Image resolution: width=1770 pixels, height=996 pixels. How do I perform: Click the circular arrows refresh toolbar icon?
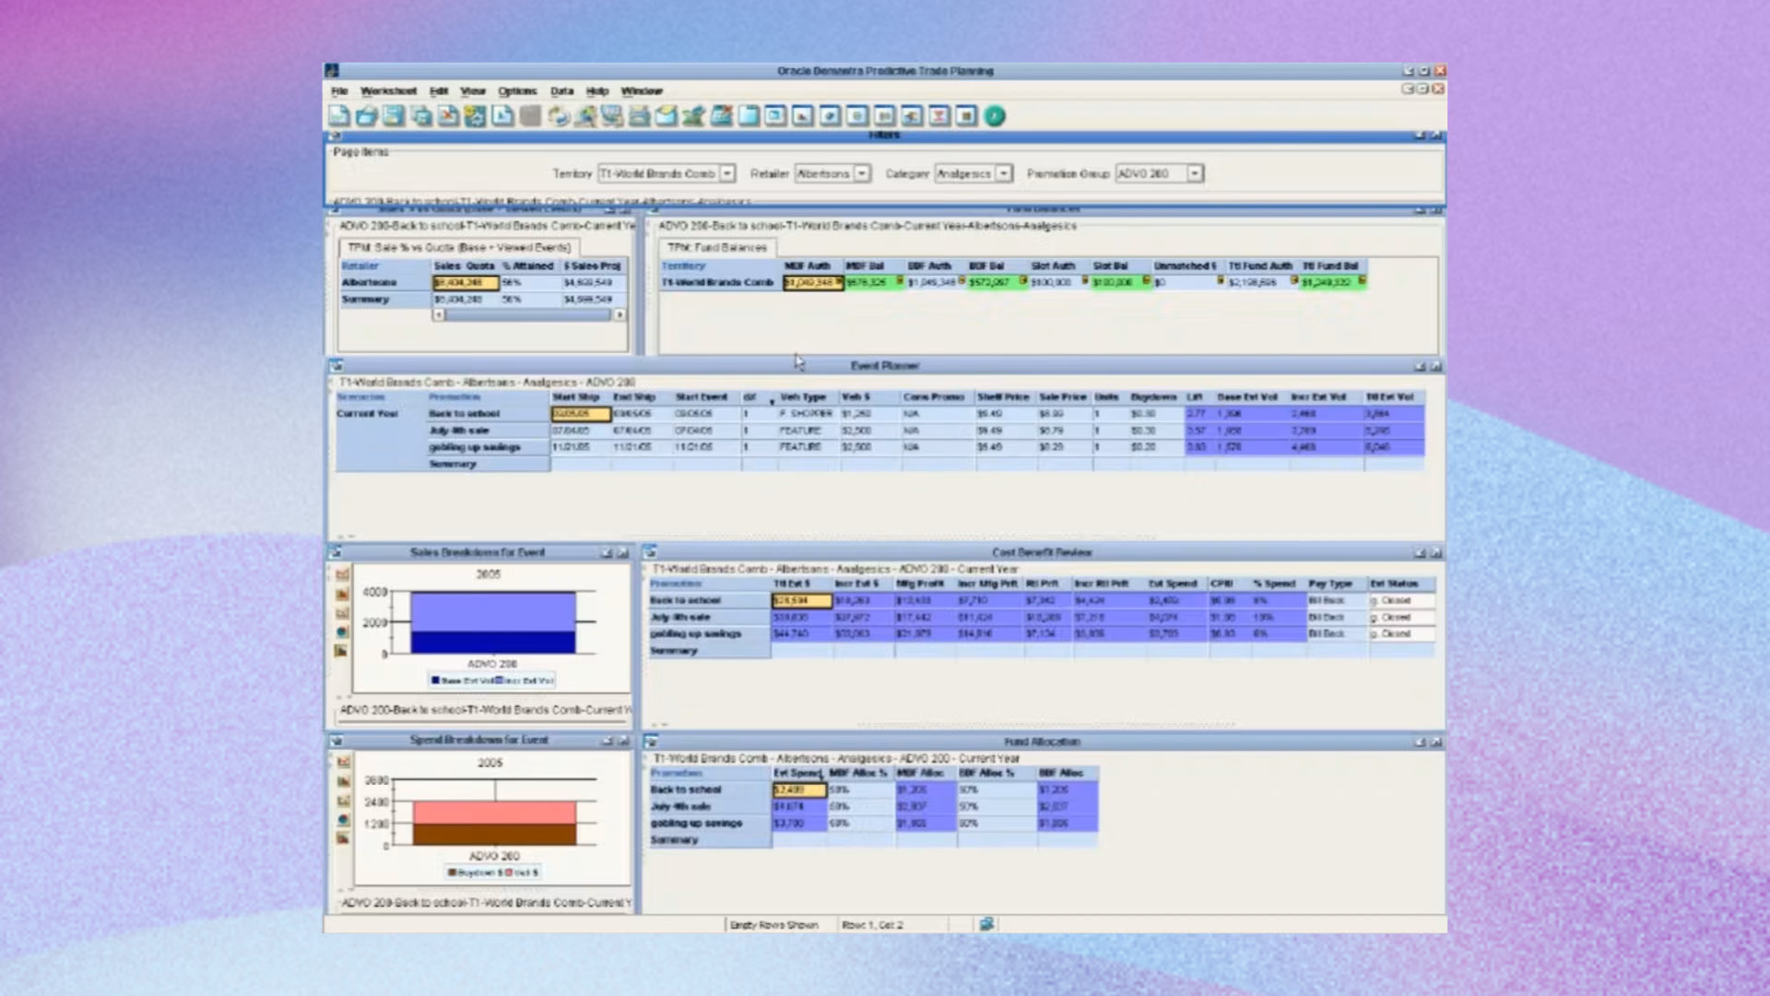click(x=558, y=116)
